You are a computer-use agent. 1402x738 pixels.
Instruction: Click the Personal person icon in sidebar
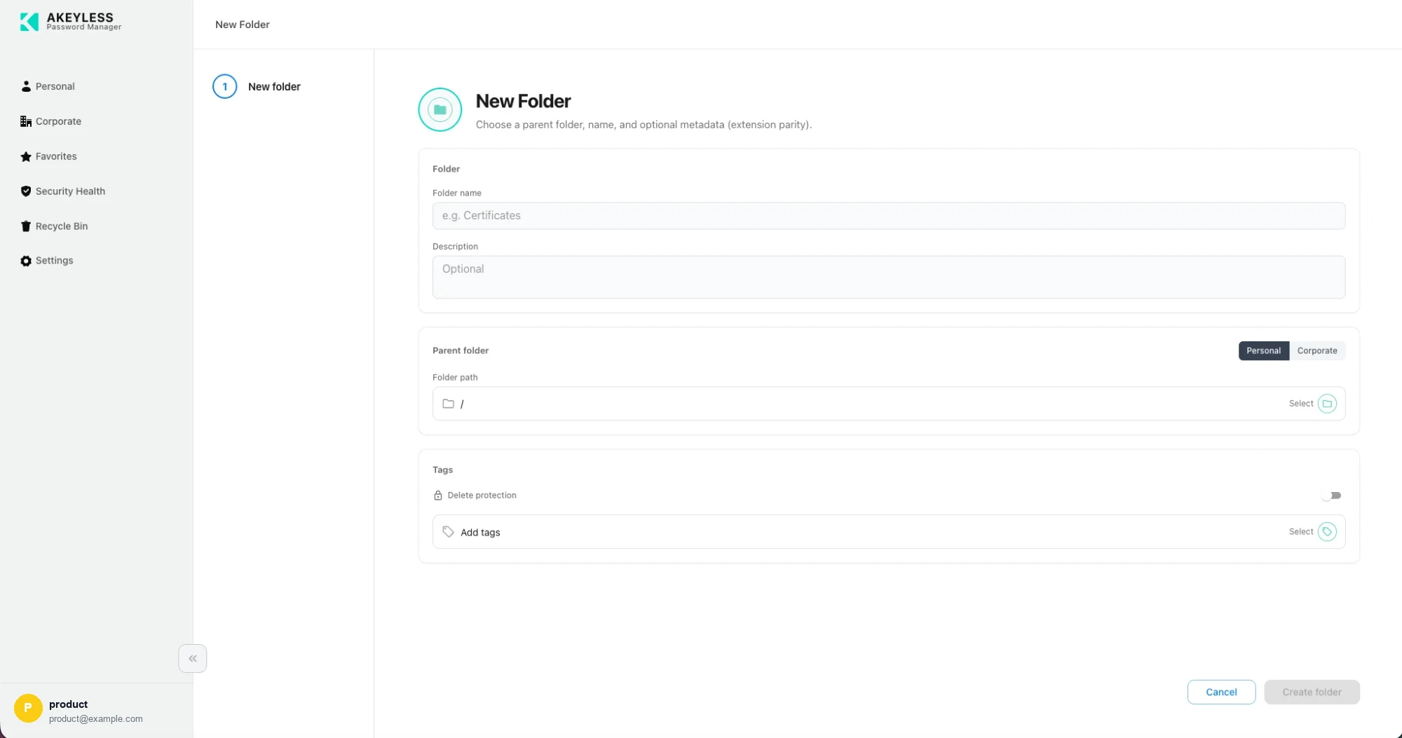(26, 86)
